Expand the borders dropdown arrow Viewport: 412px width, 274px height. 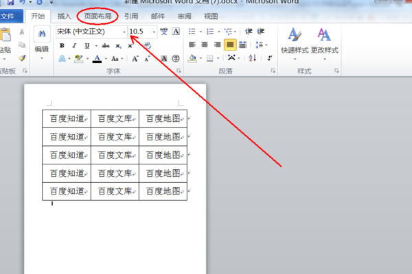pyautogui.click(x=218, y=58)
